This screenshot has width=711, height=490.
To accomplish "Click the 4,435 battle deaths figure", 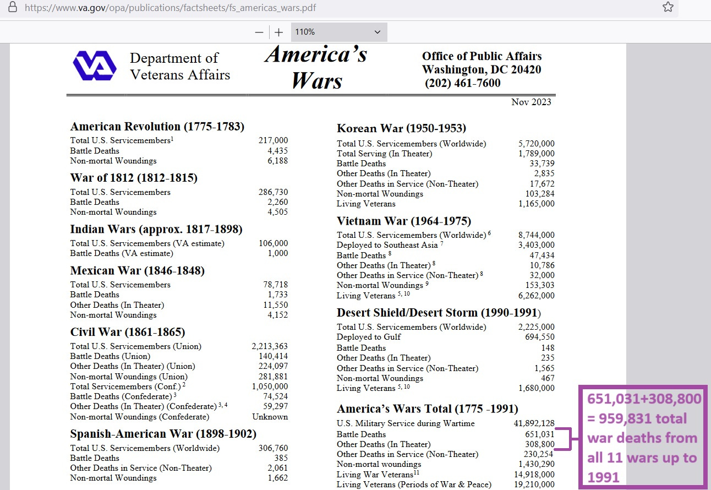I will (x=277, y=150).
